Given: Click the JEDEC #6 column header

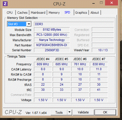Looking at the screenshot, I should click(x=80, y=59).
